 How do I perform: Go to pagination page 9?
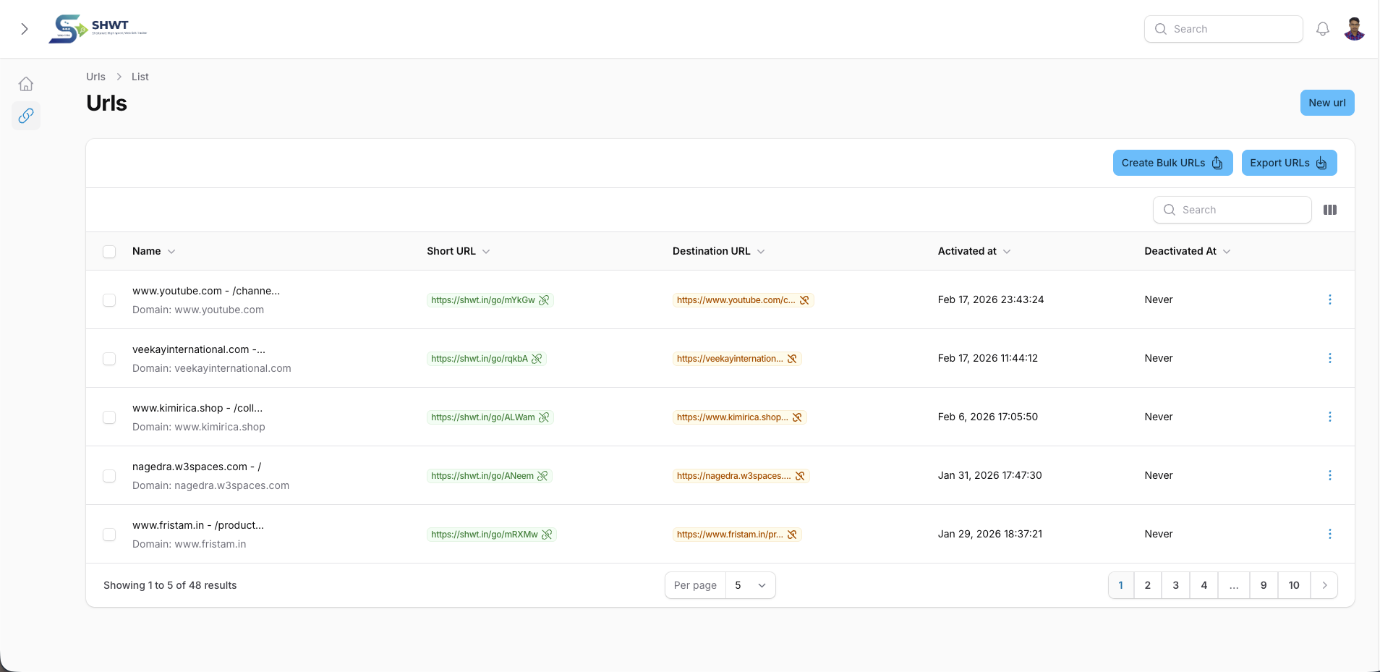pos(1264,585)
